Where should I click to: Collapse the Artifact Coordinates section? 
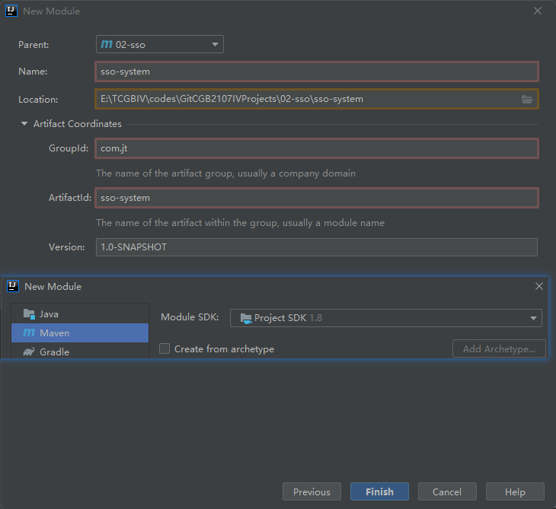(24, 124)
